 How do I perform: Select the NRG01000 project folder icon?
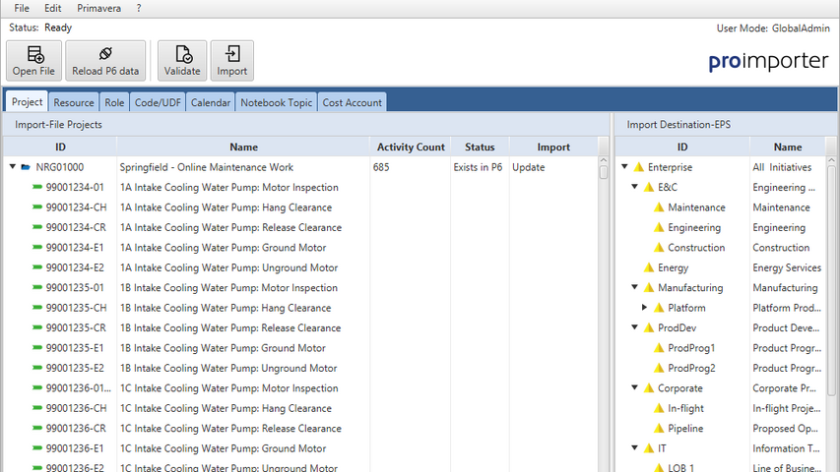click(x=26, y=167)
